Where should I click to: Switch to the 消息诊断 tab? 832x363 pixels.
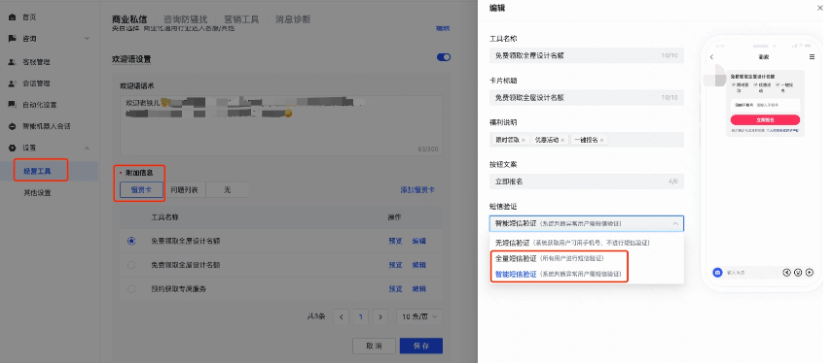click(293, 19)
